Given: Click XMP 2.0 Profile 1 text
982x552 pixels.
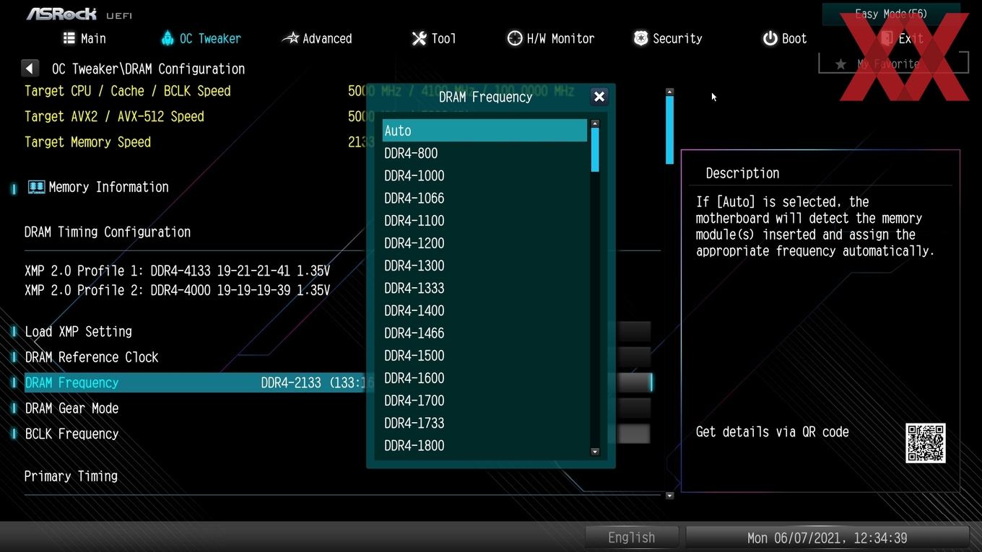Looking at the screenshot, I should [x=177, y=271].
